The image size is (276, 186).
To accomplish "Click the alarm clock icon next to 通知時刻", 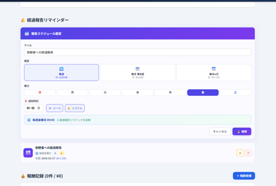I will pyautogui.click(x=26, y=101).
